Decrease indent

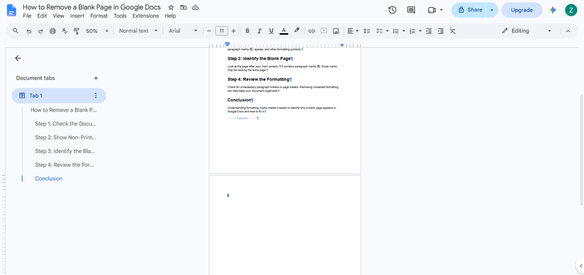click(428, 31)
